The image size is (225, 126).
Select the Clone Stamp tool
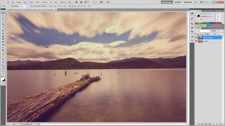(3, 36)
